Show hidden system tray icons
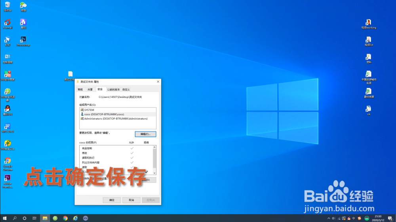 click(x=329, y=218)
